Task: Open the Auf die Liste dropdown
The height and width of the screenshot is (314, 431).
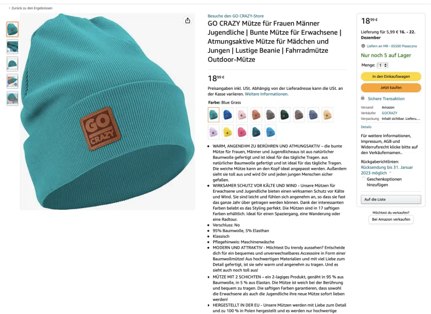Action: [x=390, y=199]
